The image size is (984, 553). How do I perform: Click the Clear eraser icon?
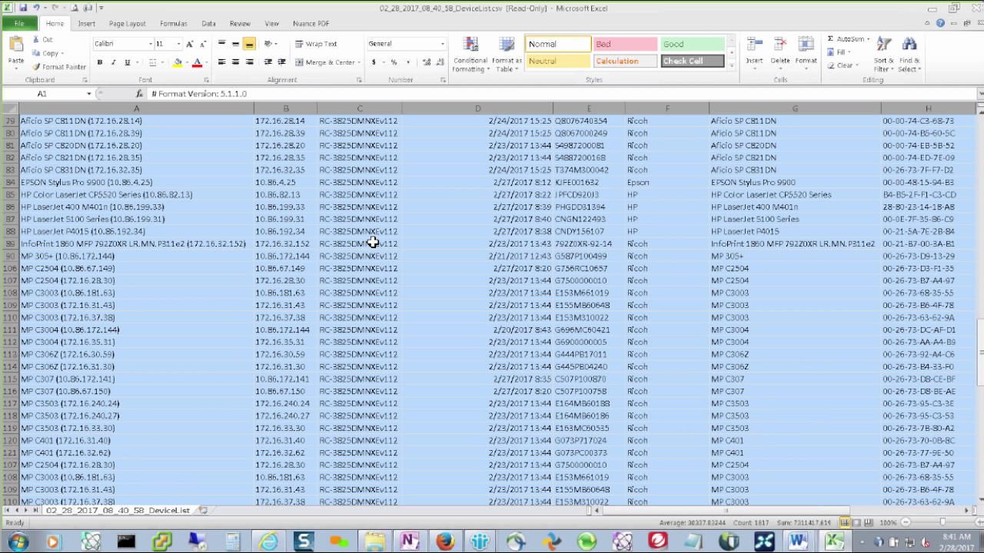[x=831, y=65]
